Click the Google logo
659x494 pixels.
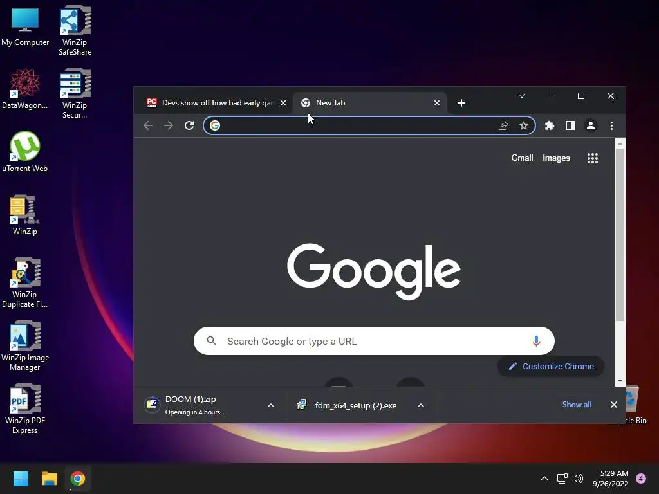[374, 271]
